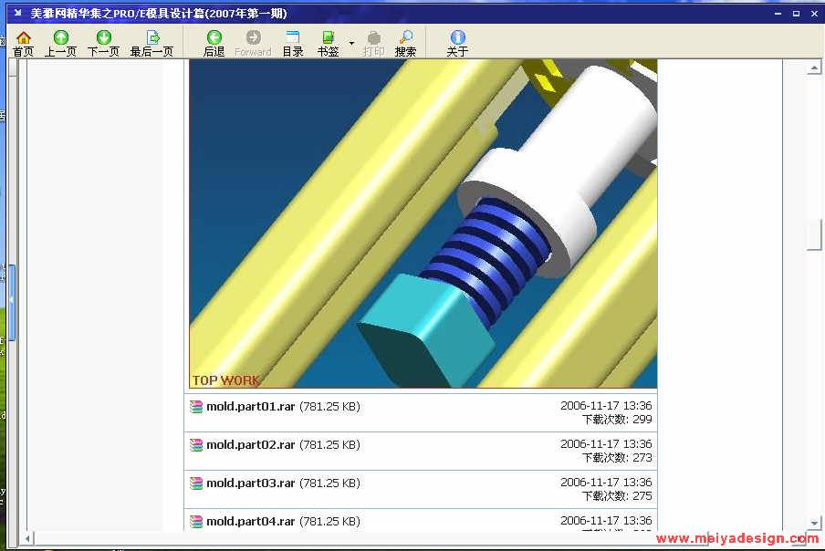Click the vertical scrollbar up arrow
The height and width of the screenshot is (551, 825).
pos(814,68)
